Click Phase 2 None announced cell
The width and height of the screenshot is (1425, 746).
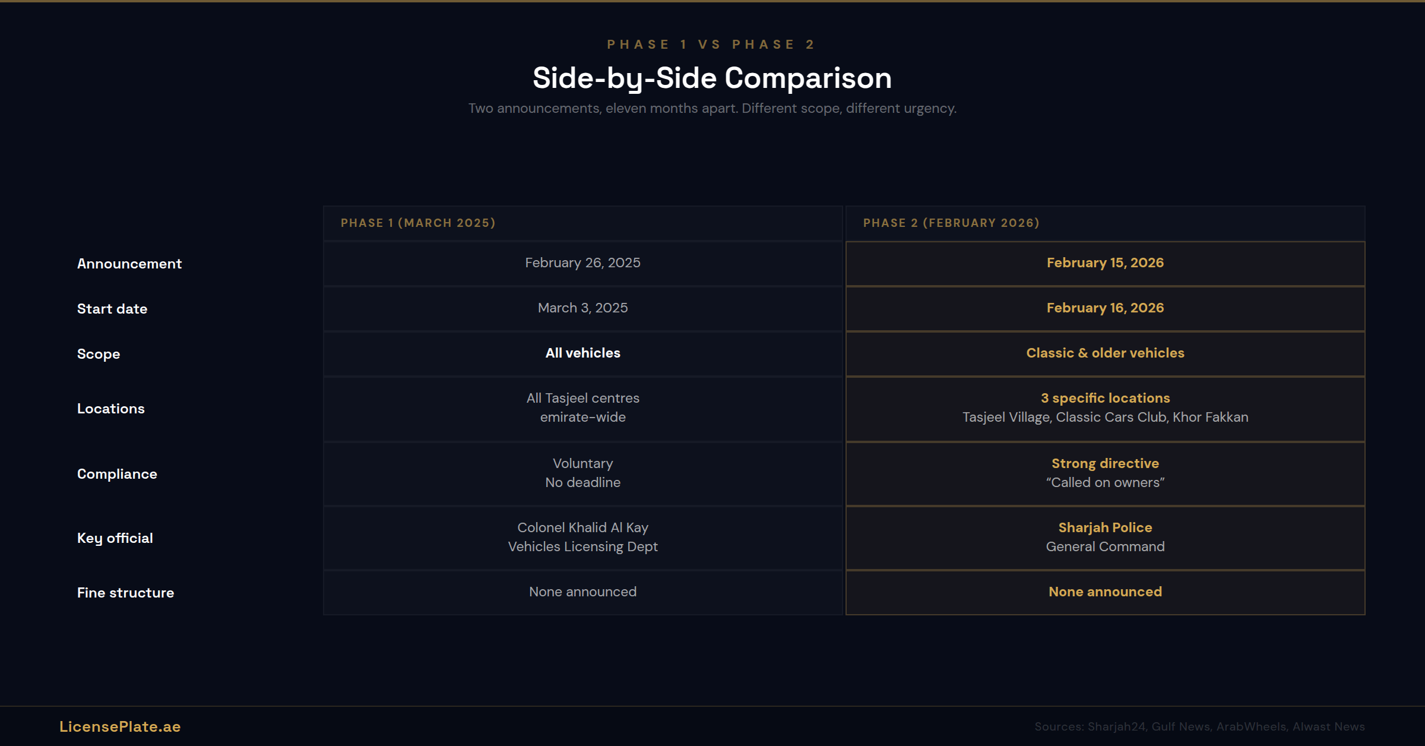(1105, 592)
